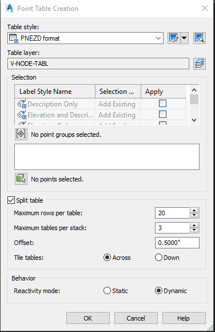The height and width of the screenshot is (332, 215).
Task: Click the Label Style Name column header
Action: (55, 92)
